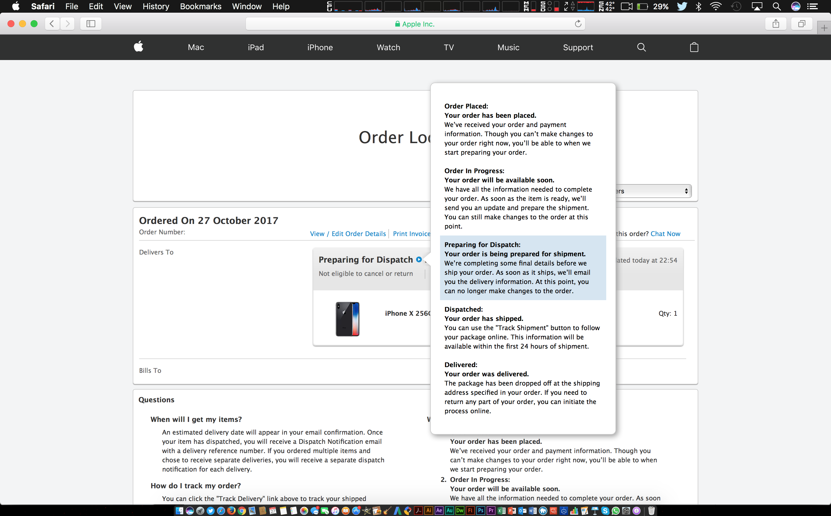
Task: Open WhatsApp from the Dock
Action: [x=616, y=511]
